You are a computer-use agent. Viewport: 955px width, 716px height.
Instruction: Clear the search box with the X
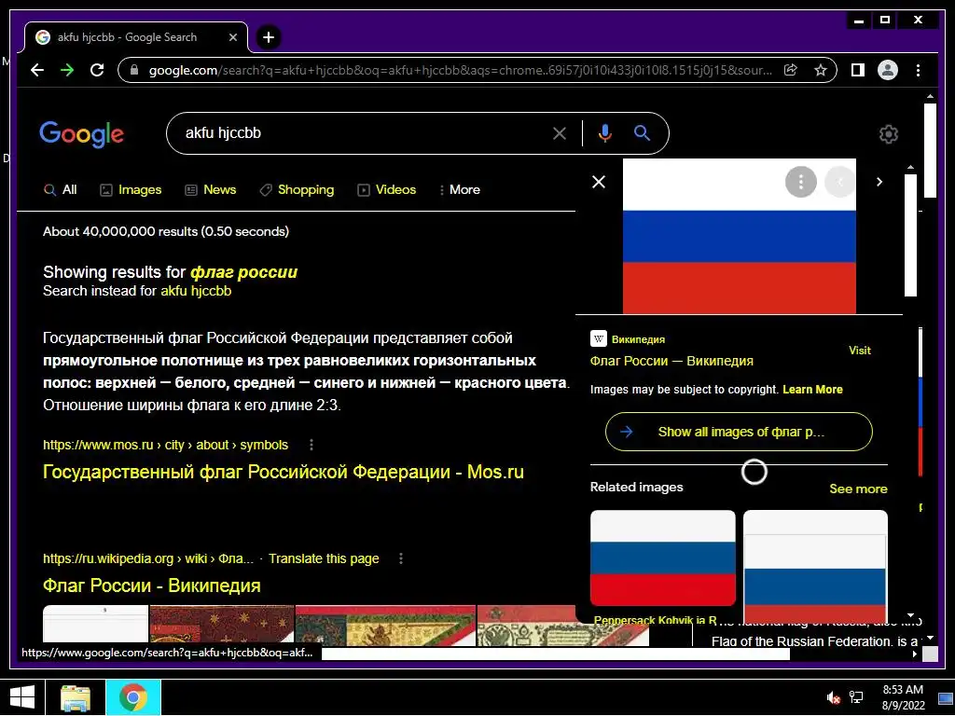[x=560, y=133]
